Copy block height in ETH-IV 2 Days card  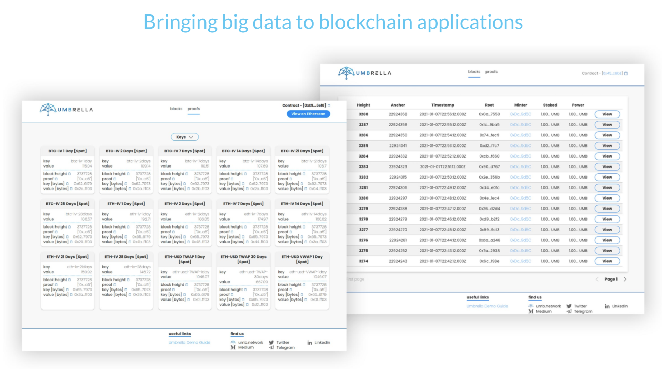click(x=187, y=227)
